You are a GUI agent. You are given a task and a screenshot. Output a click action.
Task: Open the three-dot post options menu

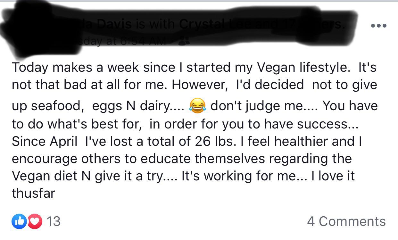378,26
